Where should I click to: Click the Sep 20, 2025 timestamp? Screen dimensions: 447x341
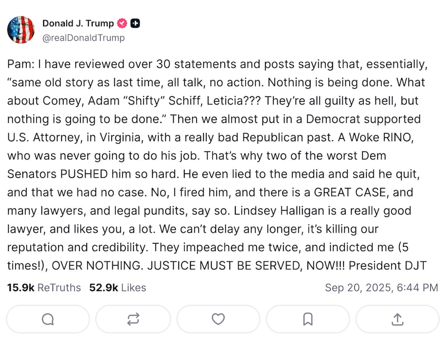pyautogui.click(x=382, y=288)
